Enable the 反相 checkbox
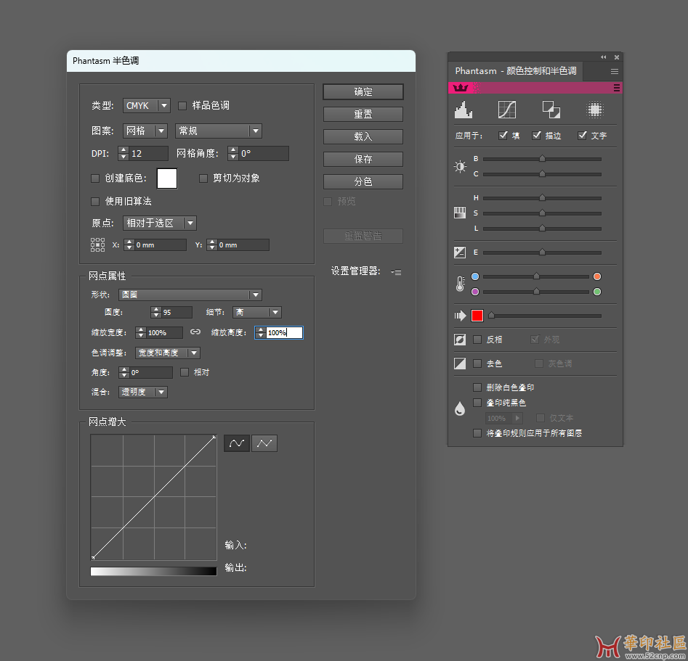Image resolution: width=688 pixels, height=661 pixels. click(477, 340)
